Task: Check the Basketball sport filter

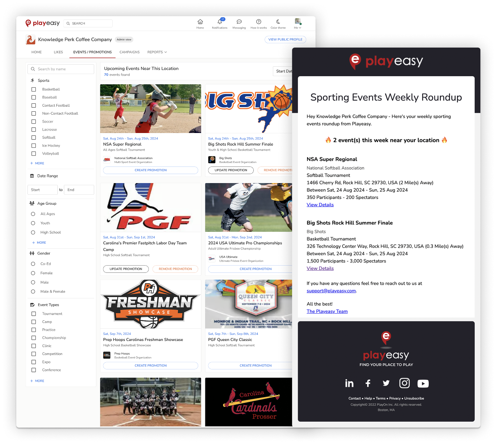Action: (x=34, y=89)
